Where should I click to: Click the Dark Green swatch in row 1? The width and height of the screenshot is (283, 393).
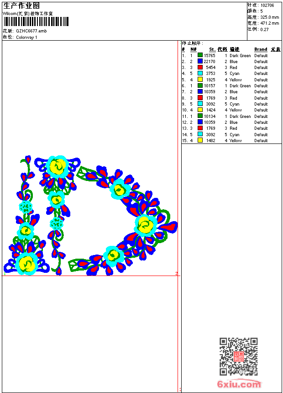200,55
